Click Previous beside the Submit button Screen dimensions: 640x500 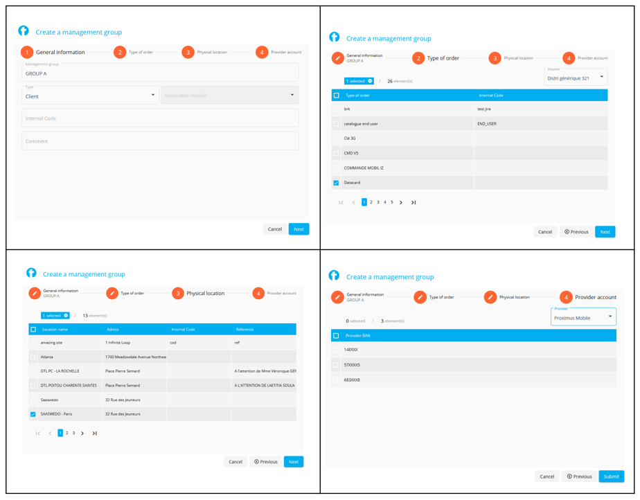[x=579, y=476]
